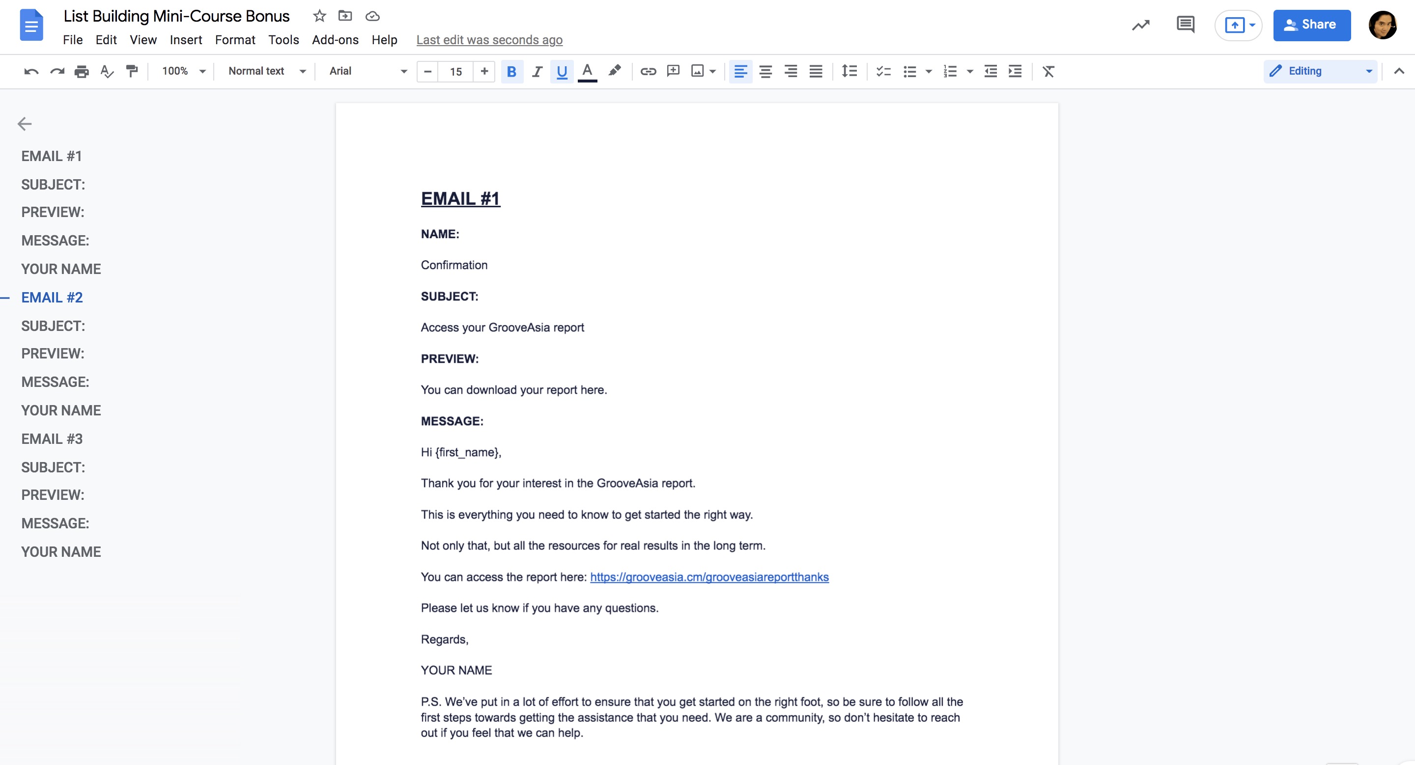Toggle Underline formatting
Viewport: 1415px width, 765px height.
click(562, 71)
